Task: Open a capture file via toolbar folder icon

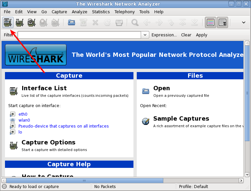Action: point(72,22)
